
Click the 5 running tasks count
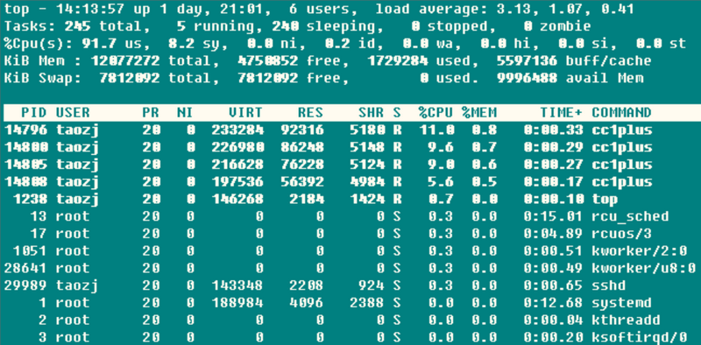181,26
